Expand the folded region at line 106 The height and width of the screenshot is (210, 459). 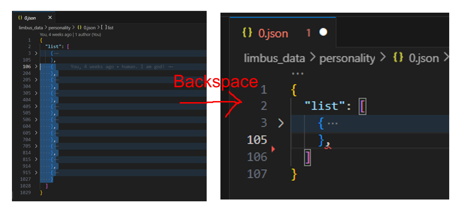coord(36,67)
